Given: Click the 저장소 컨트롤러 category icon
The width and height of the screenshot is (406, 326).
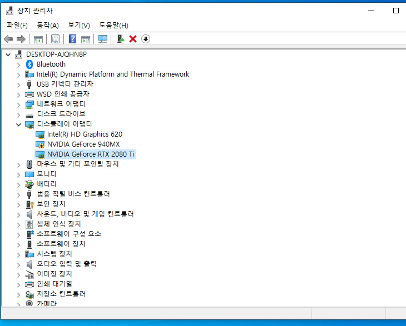Looking at the screenshot, I should click(x=29, y=294).
